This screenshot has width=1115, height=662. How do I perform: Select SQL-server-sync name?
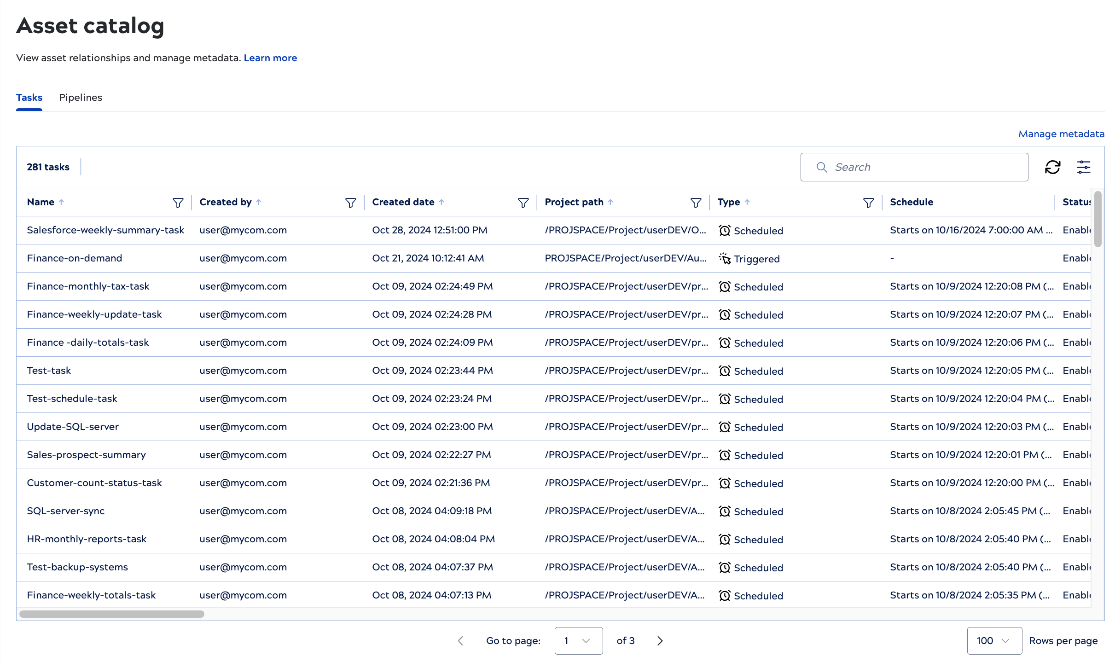point(66,511)
